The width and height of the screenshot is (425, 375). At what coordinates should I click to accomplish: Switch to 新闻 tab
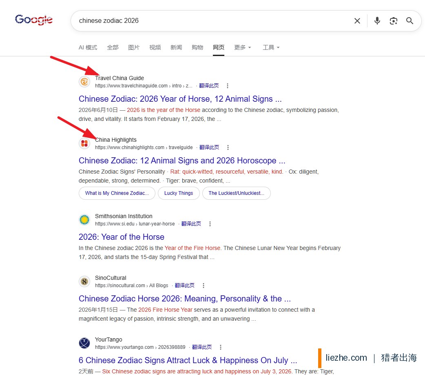coord(176,47)
